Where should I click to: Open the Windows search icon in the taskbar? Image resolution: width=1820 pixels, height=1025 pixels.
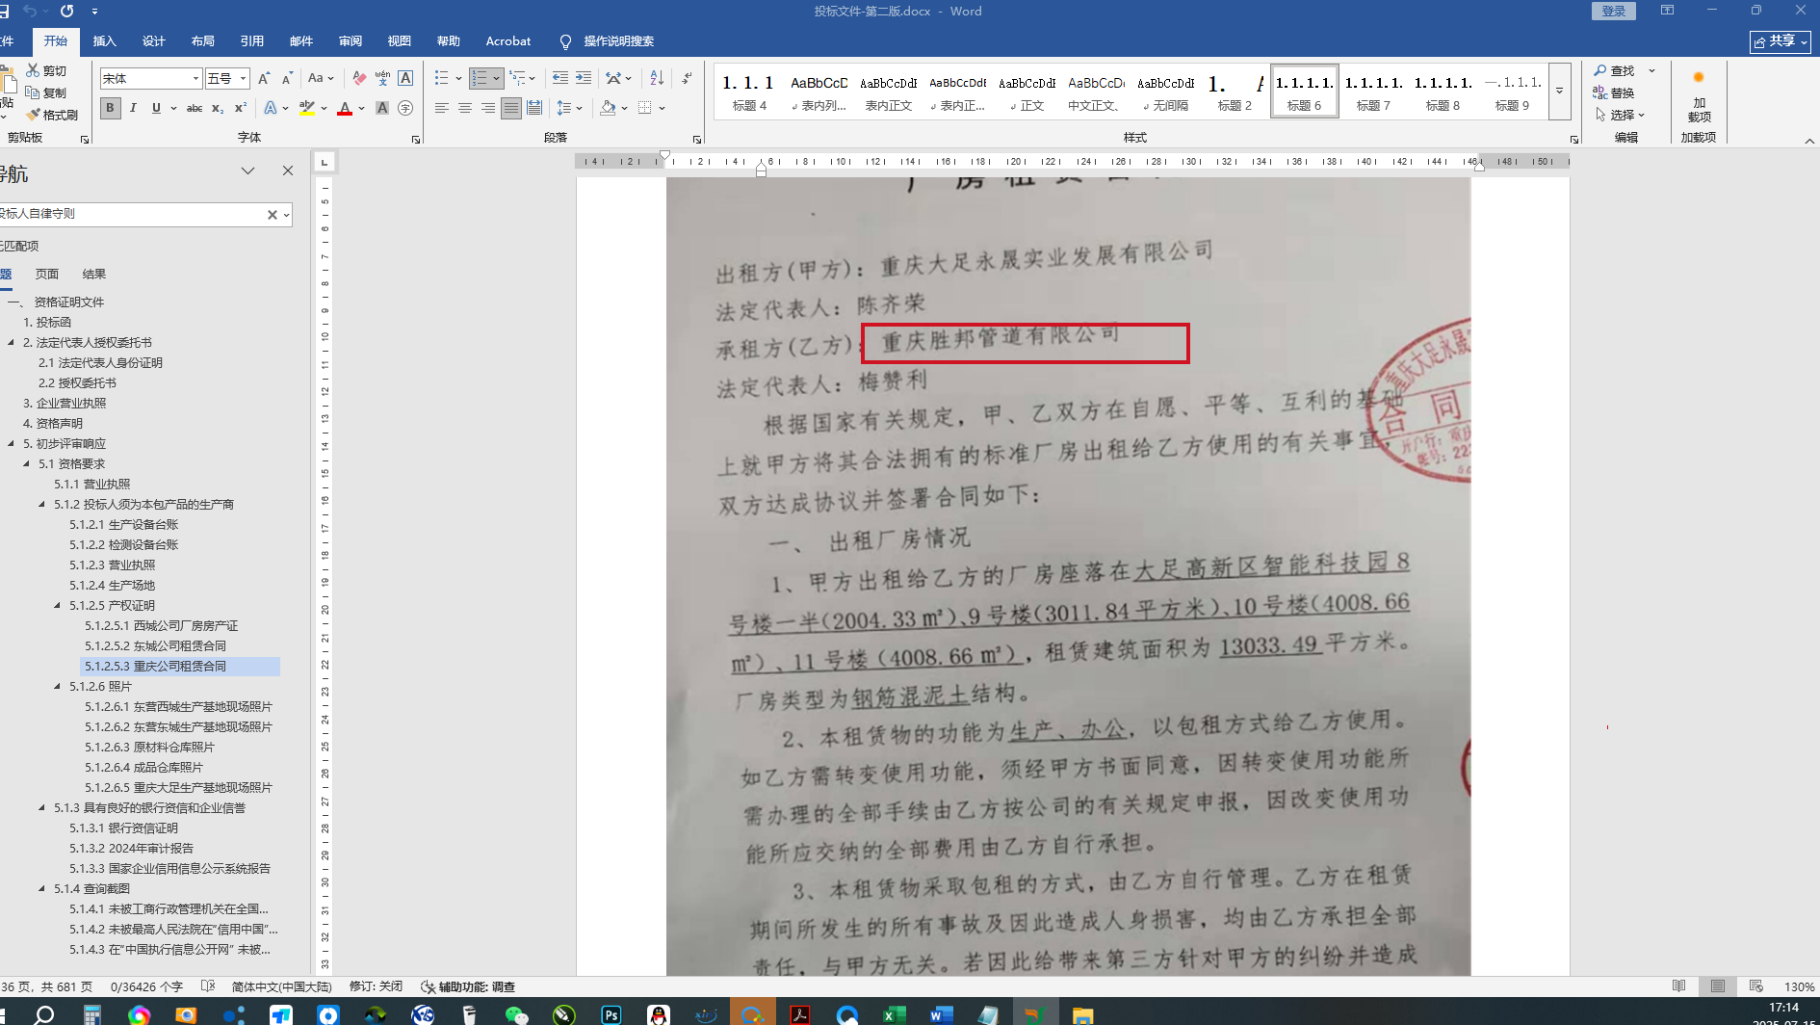click(44, 1014)
